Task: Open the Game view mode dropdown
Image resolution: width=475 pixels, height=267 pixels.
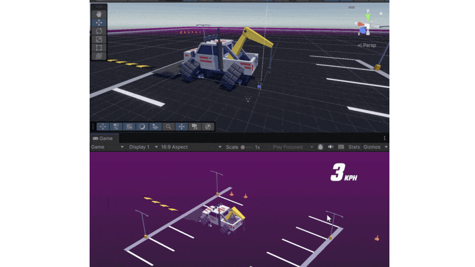Action: click(107, 147)
